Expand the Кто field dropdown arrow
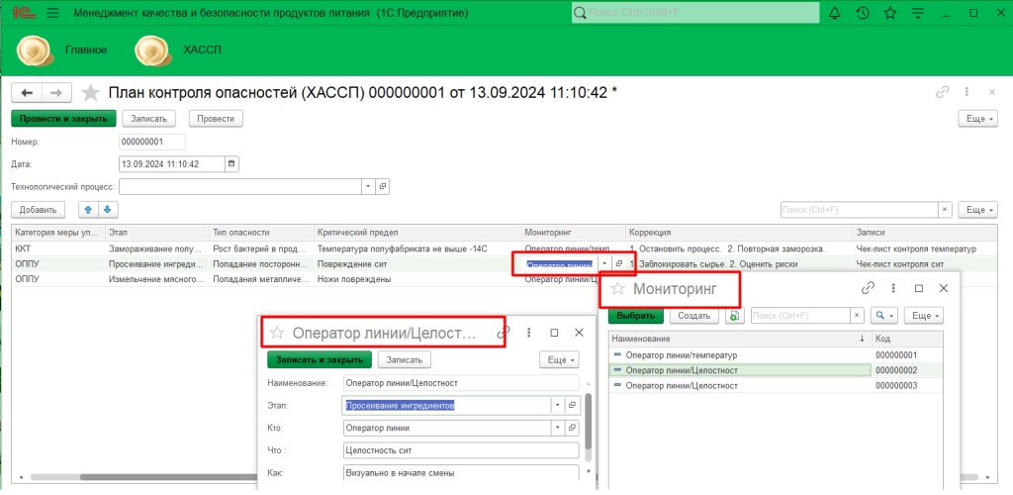This screenshot has height=495, width=1013. (558, 428)
